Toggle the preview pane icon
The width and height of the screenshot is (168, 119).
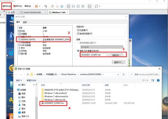coord(152,80)
